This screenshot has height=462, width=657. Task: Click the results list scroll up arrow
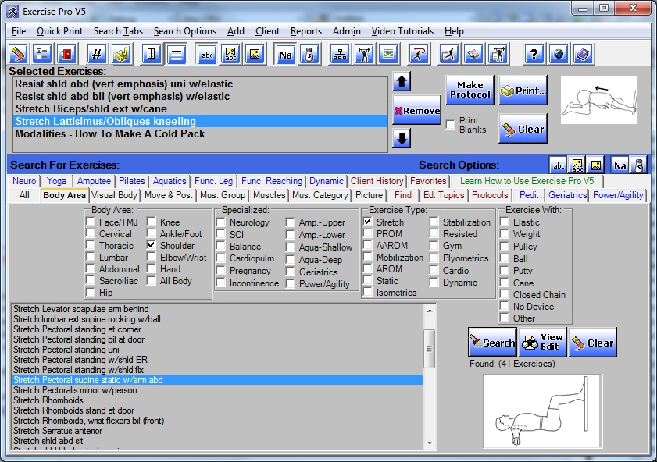tap(430, 310)
